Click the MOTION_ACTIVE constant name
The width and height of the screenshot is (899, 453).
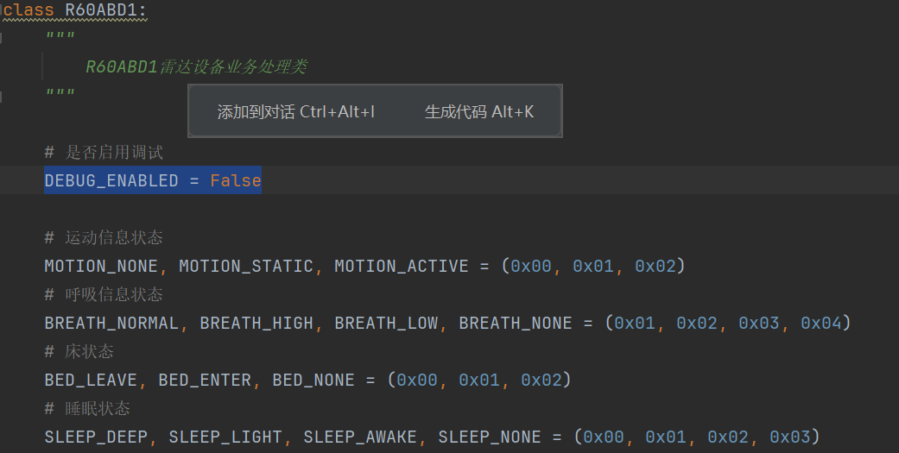(x=402, y=267)
